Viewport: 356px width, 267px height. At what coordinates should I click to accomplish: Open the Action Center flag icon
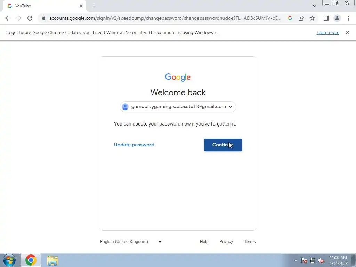tap(304, 260)
